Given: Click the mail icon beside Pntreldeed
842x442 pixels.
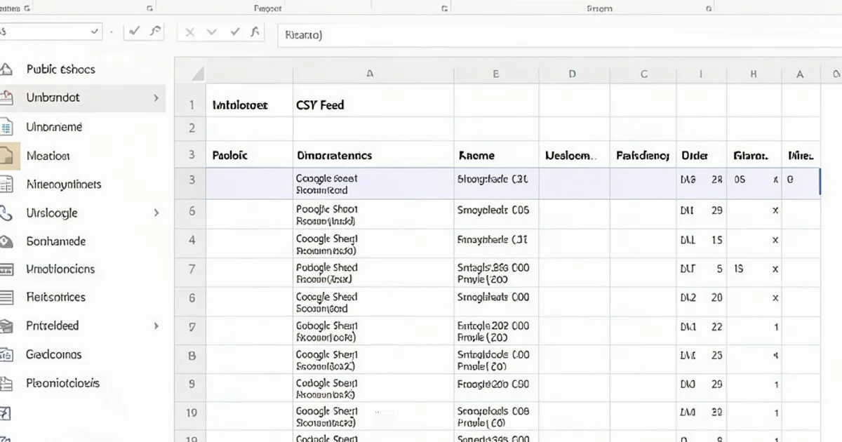Looking at the screenshot, I should 10,326.
